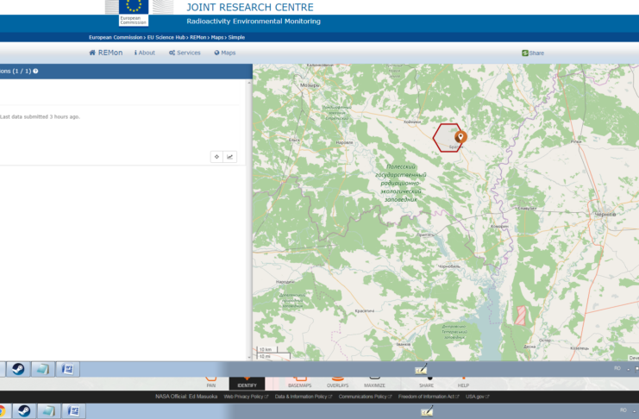The width and height of the screenshot is (639, 419).
Task: Click the pen tray icon in the upper taskbar
Action: coord(421,369)
